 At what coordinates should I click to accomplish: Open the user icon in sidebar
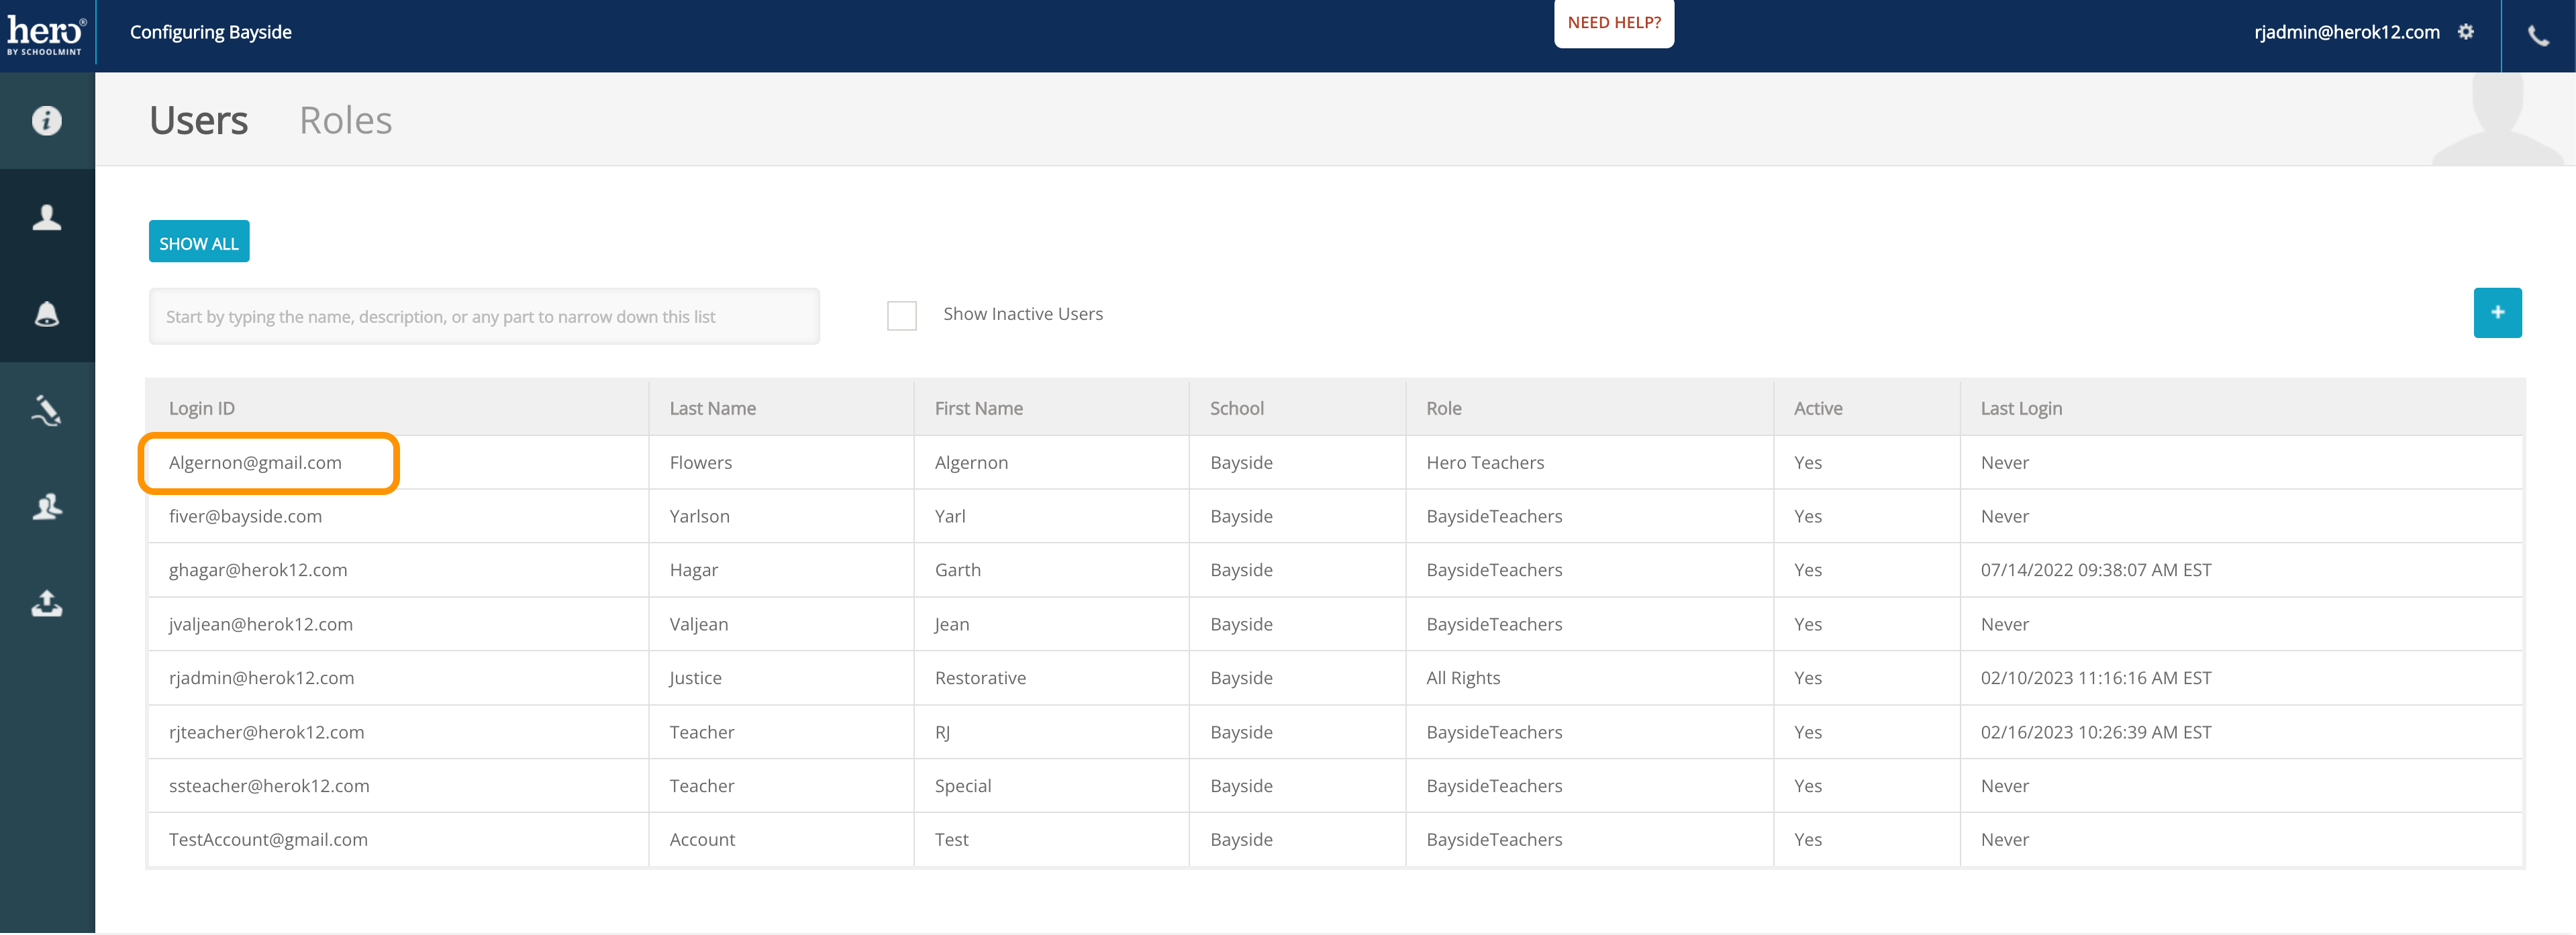pyautogui.click(x=47, y=218)
